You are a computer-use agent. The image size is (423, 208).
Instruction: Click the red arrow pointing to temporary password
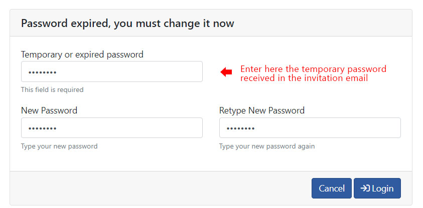pyautogui.click(x=226, y=72)
